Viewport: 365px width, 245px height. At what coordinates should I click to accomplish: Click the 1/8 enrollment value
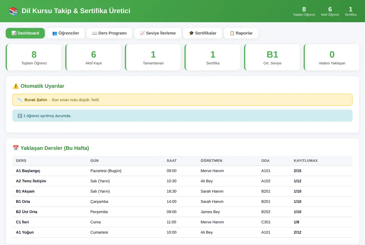[x=297, y=222]
